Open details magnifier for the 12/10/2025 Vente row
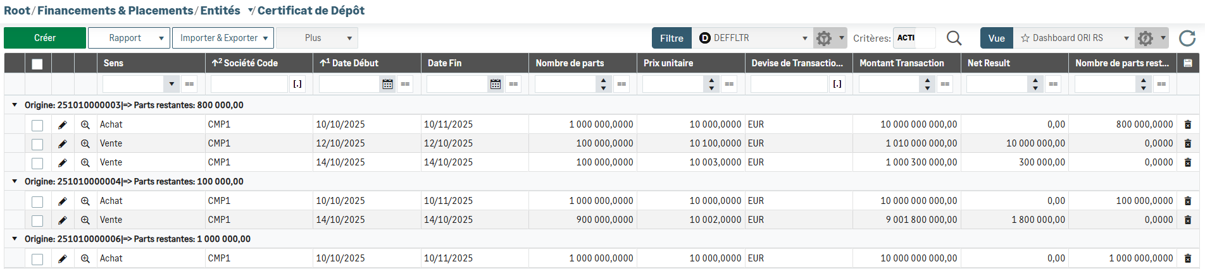This screenshot has height=269, width=1205. click(x=85, y=144)
